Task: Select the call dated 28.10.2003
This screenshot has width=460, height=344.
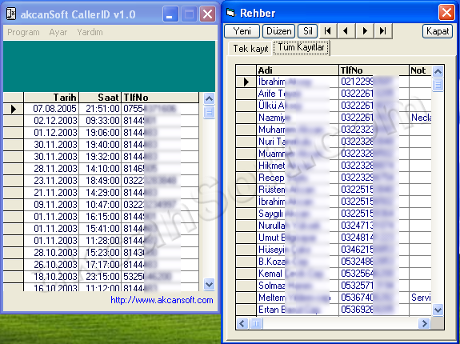Action: 101,253
